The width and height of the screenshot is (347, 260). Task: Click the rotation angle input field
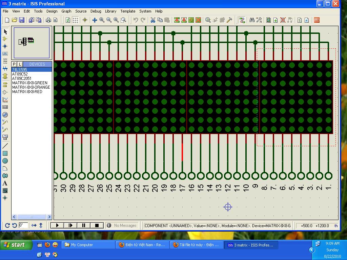(23, 225)
